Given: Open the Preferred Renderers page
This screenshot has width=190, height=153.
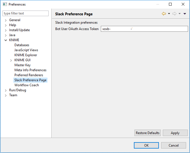Looking at the screenshot, I should coord(29,75).
